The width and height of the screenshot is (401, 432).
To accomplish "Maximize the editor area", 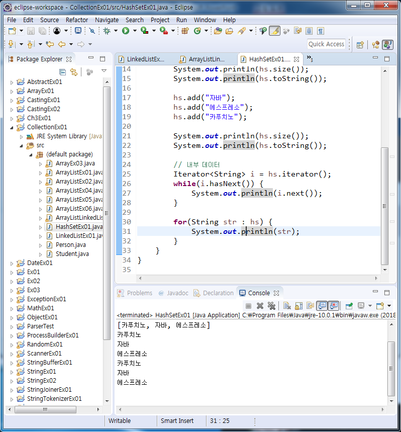I will [387, 59].
